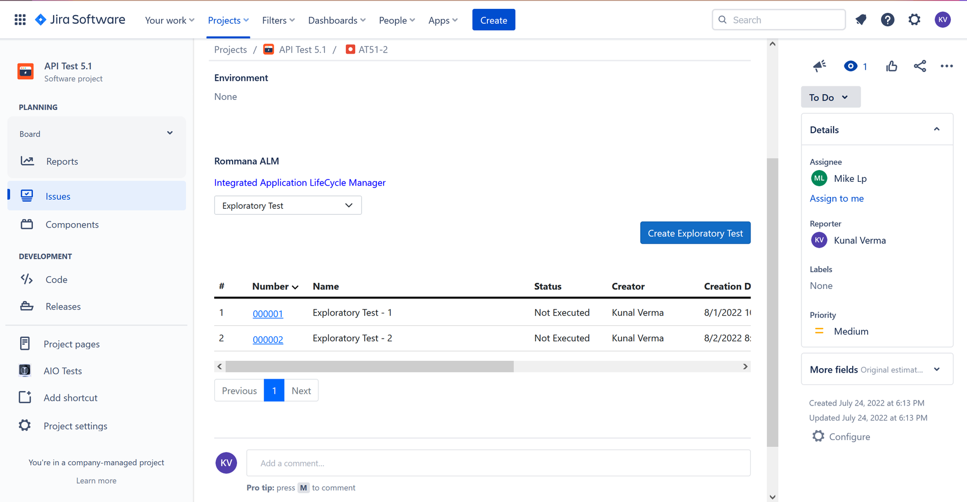Share the issue via share icon
This screenshot has width=967, height=502.
coord(920,66)
